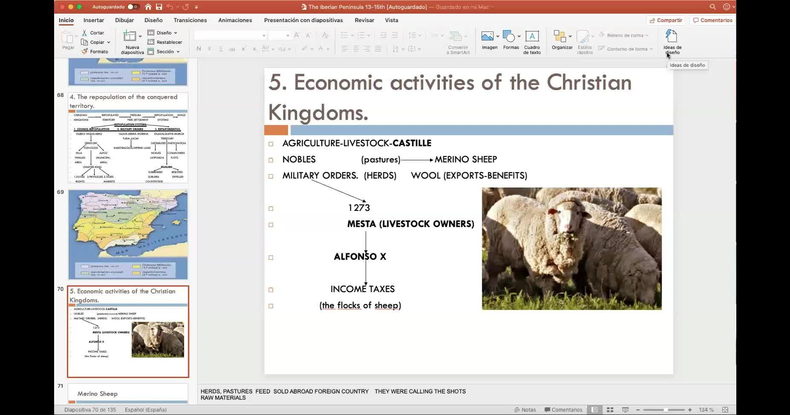This screenshot has height=415, width=790.
Task: Click the Ideas de diseño icon
Action: (x=672, y=37)
